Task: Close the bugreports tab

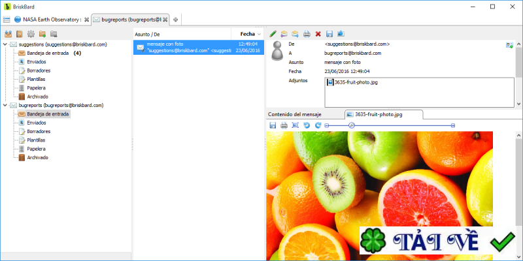Action: coord(165,20)
